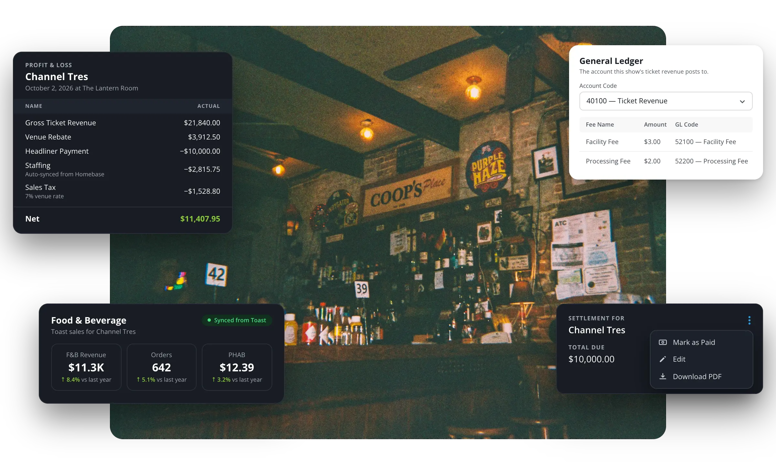
Task: Click the Mark as Paid cash icon
Action: click(663, 342)
